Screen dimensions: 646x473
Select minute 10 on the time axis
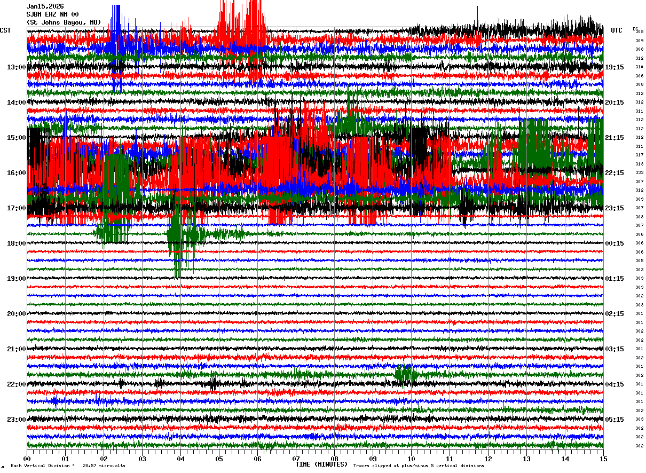click(x=411, y=459)
